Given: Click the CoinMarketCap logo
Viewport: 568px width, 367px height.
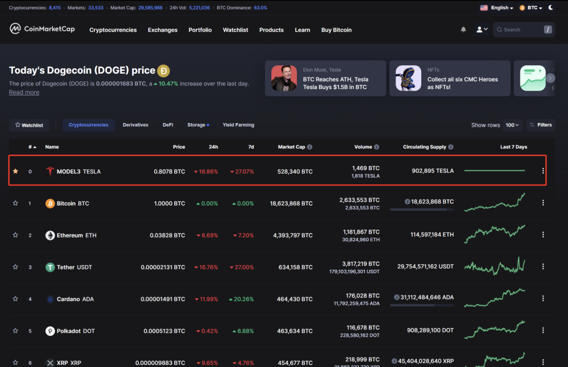Looking at the screenshot, I should pos(42,28).
